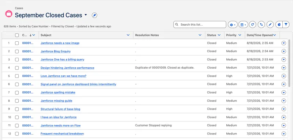Open row actions for Jamforce One billing query

283,60
